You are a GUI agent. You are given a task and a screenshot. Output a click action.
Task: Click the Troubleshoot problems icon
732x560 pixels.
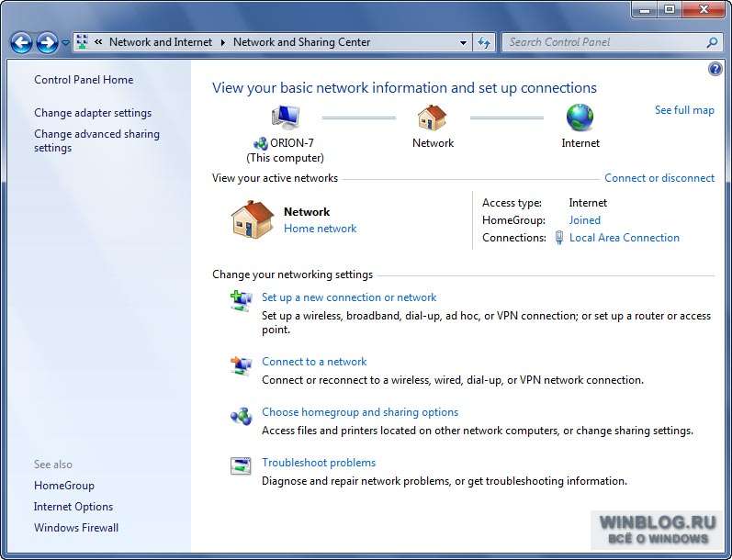pos(241,465)
